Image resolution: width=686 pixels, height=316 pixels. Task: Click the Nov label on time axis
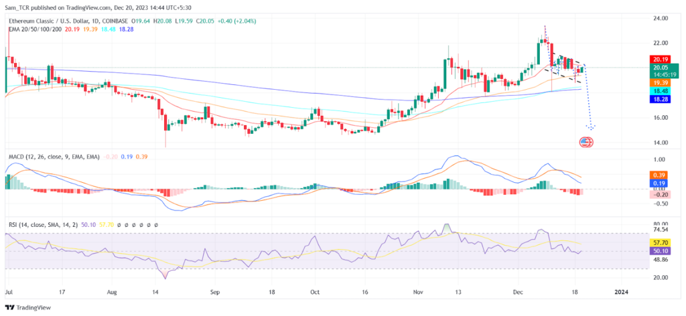click(419, 291)
